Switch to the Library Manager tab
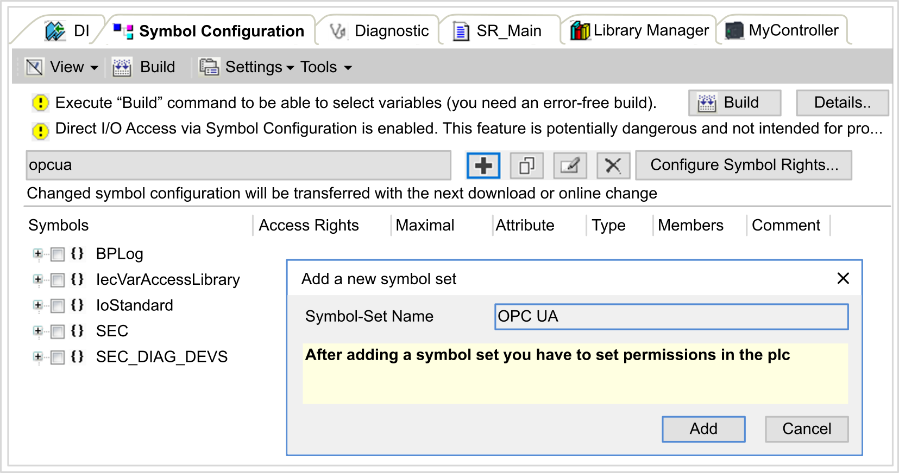The image size is (899, 473). click(639, 30)
